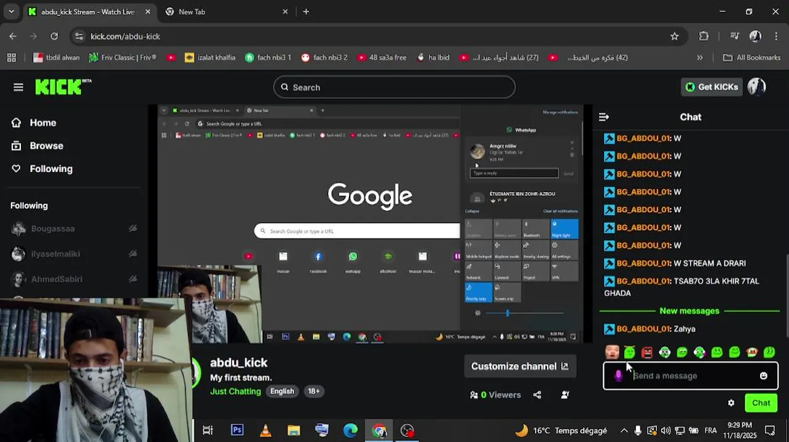Open the 48 sa3a free bookmark
This screenshot has width=789, height=442.
(382, 58)
